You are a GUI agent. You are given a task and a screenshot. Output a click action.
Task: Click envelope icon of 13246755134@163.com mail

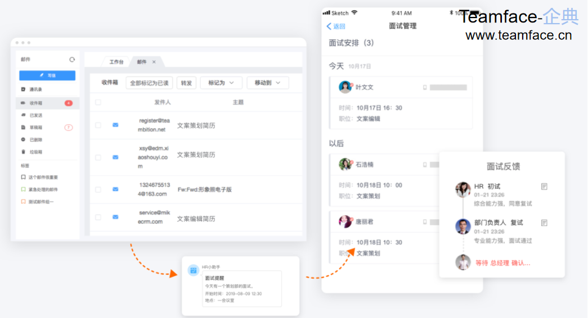click(115, 189)
